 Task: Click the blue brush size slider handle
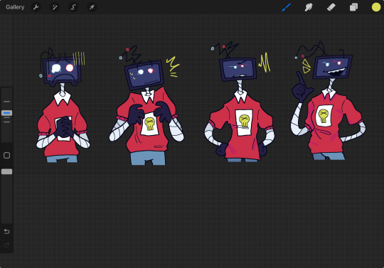coord(7,113)
